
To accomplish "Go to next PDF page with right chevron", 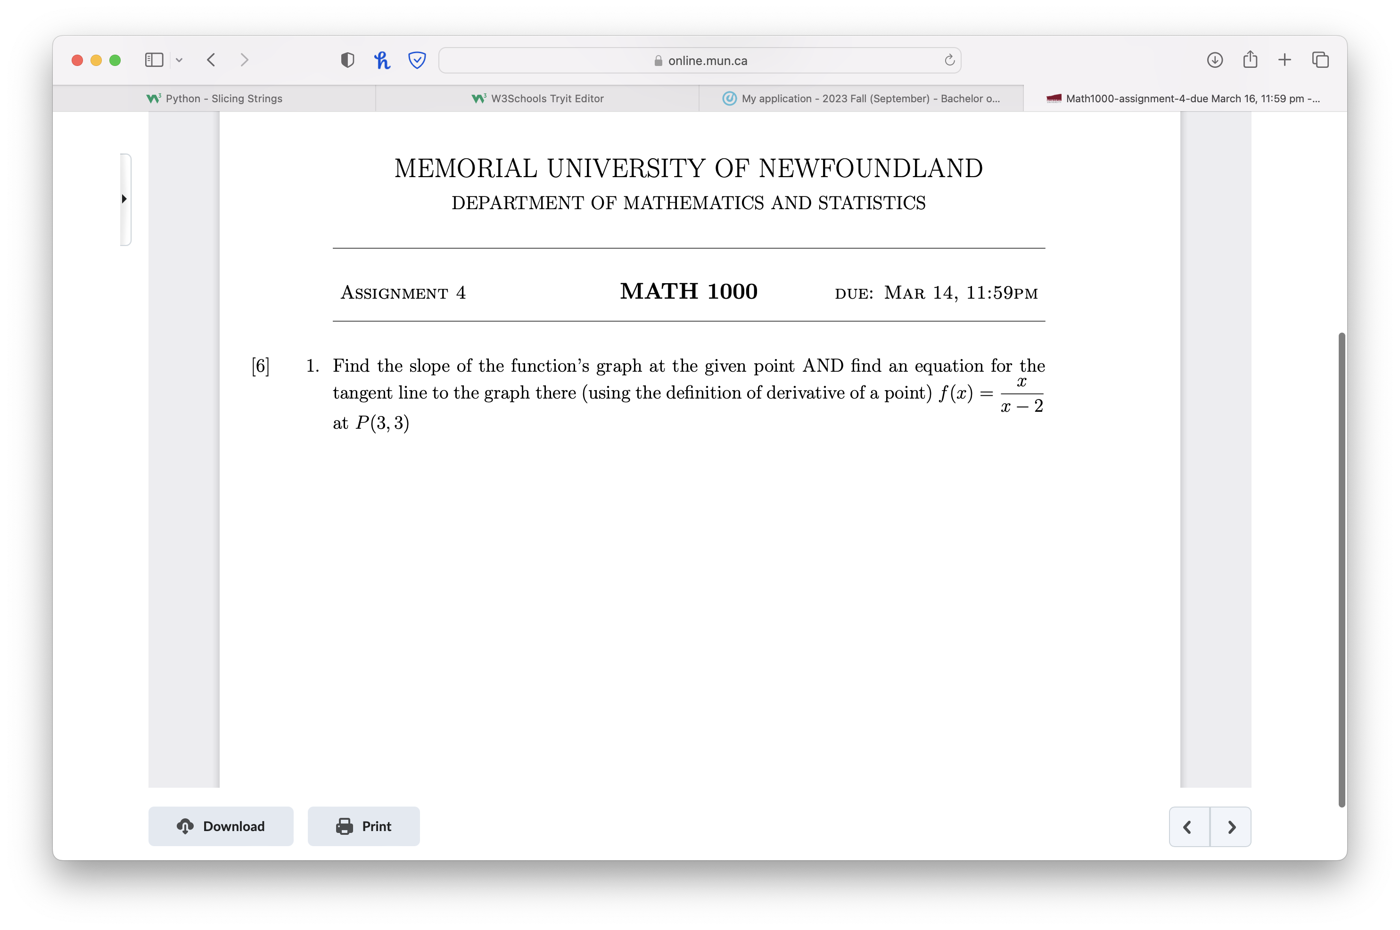I will [1231, 826].
